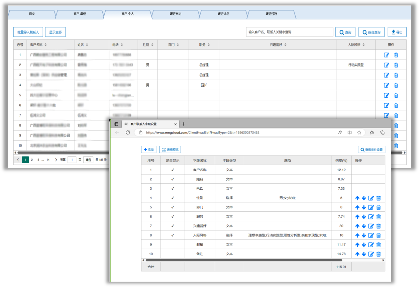Open the 客户-单位 tab
Screen dimensions: 419x287
[80, 14]
